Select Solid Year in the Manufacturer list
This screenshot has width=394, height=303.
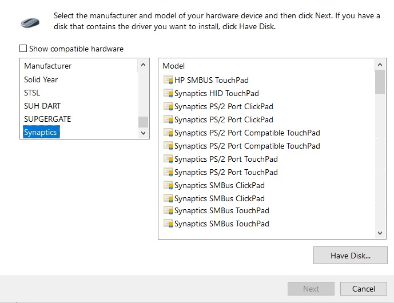41,79
